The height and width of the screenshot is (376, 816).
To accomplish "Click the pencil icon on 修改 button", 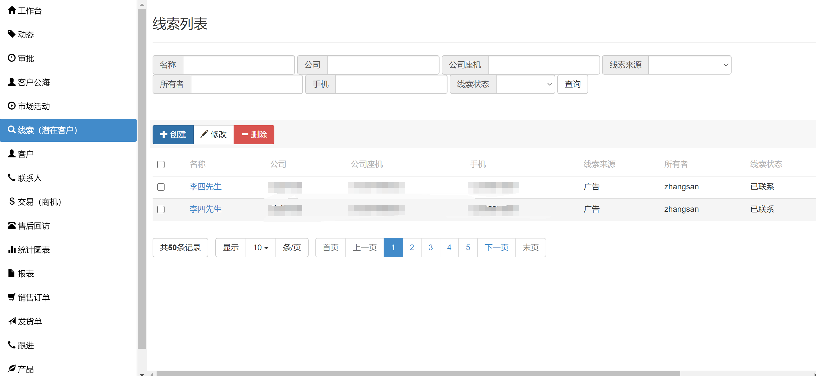I will point(204,134).
